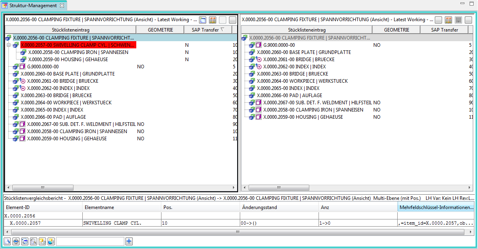Collapse the X.0000.2057-00 SWIVELLING CLAMP CYL. node
Screen dimensions: 478x249
[x=8, y=45]
